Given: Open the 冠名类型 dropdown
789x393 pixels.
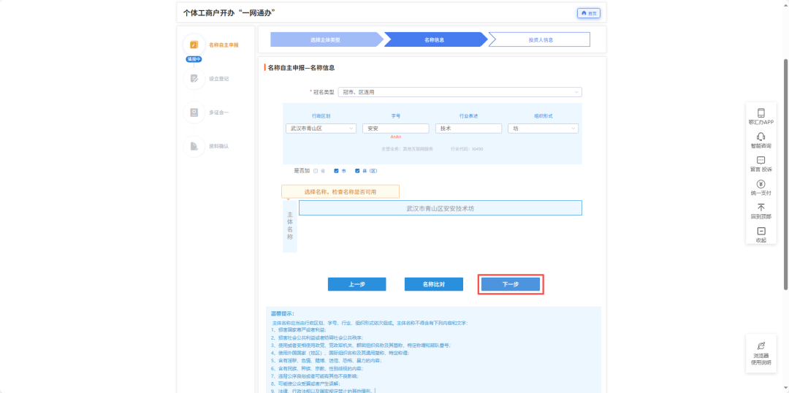Looking at the screenshot, I should [x=460, y=92].
